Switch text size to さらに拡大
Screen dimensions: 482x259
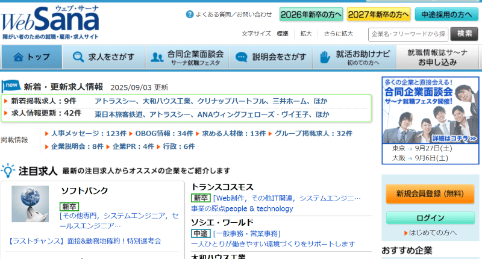pos(338,34)
